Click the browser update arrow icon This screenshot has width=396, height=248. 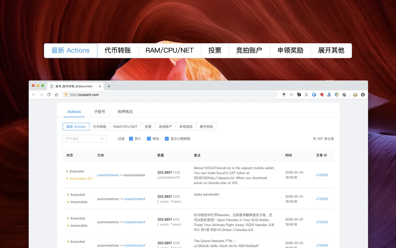[x=363, y=95]
